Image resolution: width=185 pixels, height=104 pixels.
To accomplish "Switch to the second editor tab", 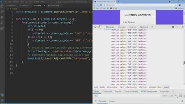I will tap(24, 5).
